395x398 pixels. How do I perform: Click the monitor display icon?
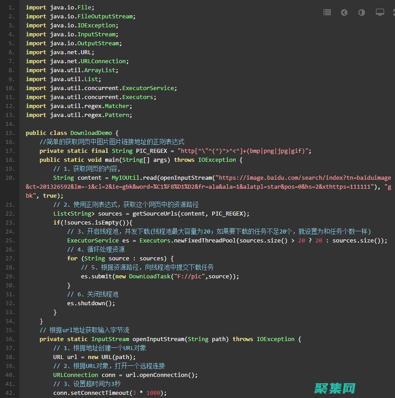coord(379,13)
